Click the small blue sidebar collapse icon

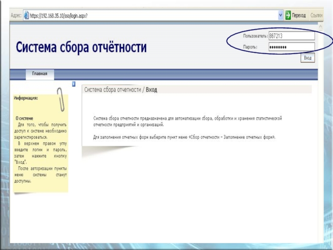(x=74, y=84)
